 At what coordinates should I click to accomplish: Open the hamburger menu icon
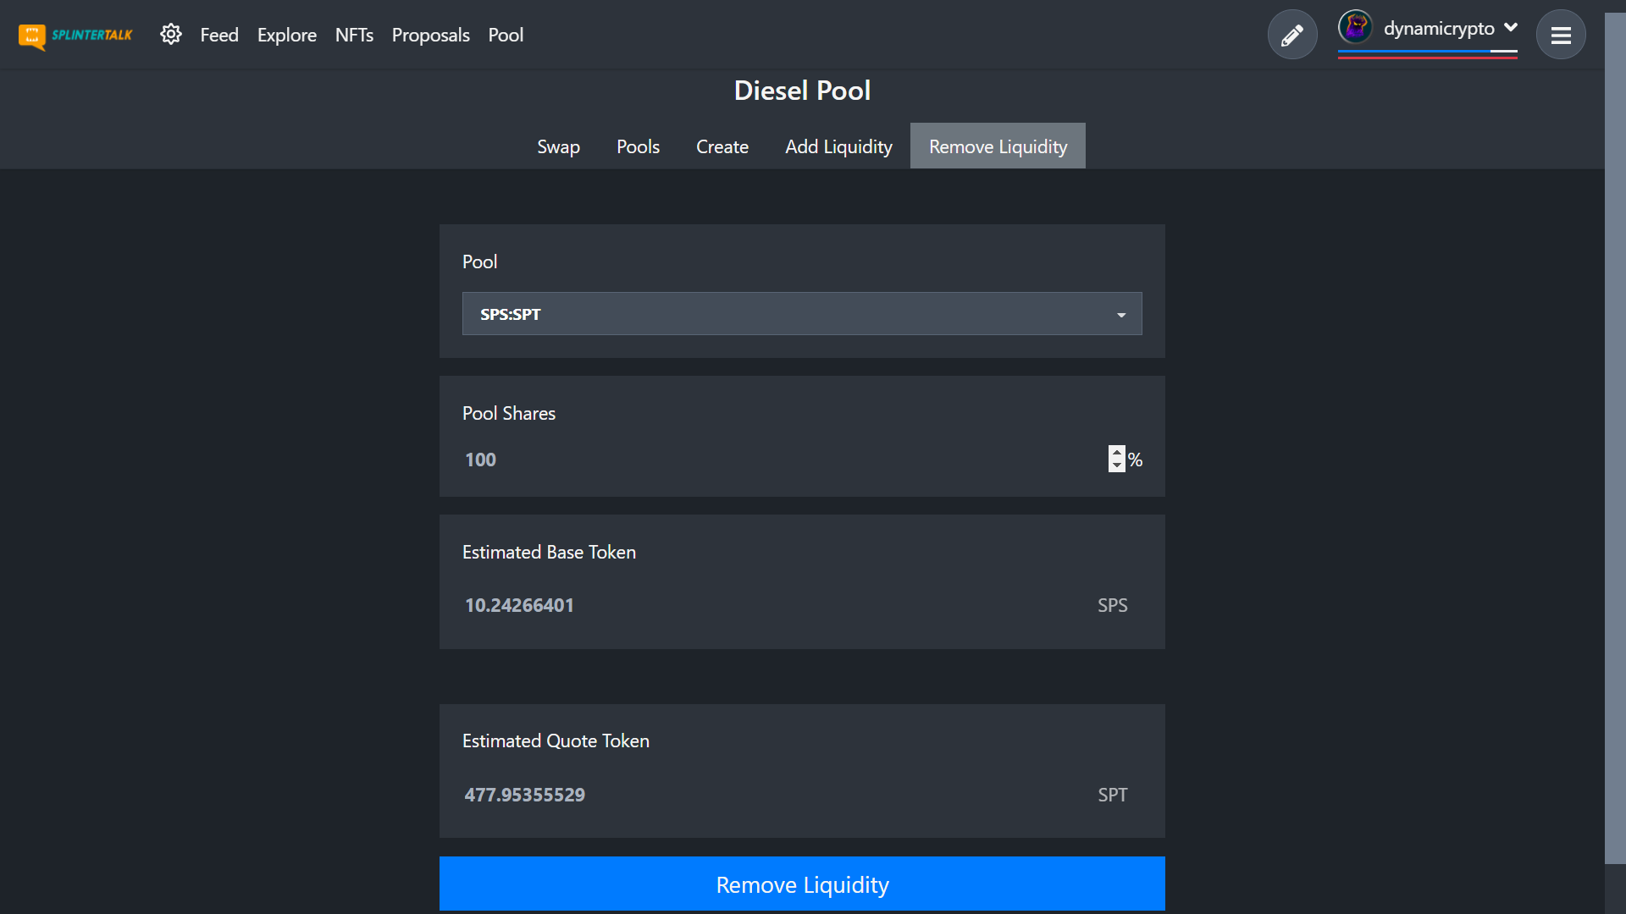[1561, 35]
